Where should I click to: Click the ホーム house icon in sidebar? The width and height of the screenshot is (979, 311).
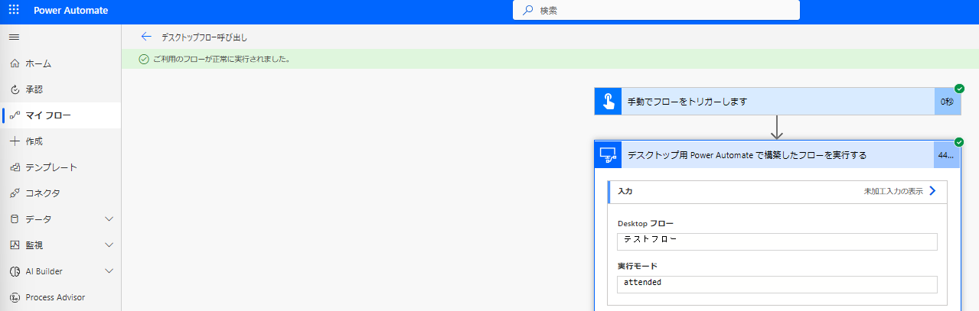coord(14,63)
